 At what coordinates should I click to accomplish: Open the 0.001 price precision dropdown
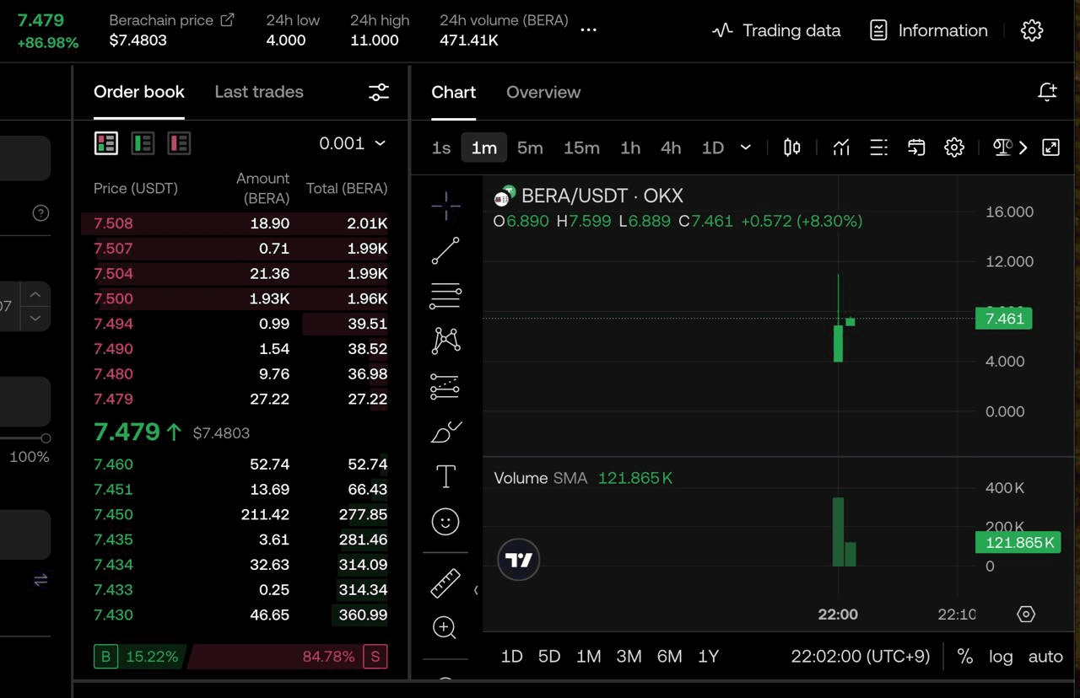(x=353, y=143)
